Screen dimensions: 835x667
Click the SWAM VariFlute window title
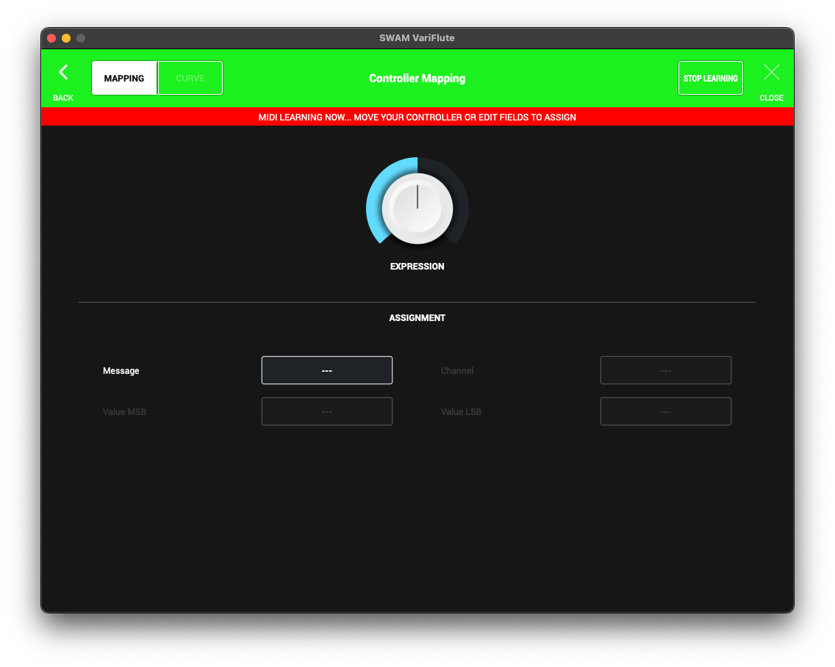pyautogui.click(x=417, y=38)
